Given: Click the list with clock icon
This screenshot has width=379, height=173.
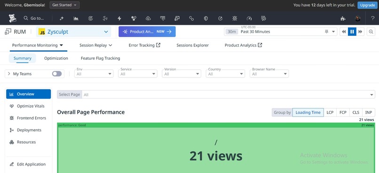Looking at the screenshot, I should point(264,18).
